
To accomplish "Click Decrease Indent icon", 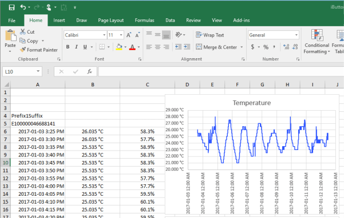I will (x=179, y=47).
